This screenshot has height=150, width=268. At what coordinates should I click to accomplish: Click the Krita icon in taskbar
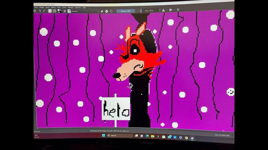[x=192, y=138]
